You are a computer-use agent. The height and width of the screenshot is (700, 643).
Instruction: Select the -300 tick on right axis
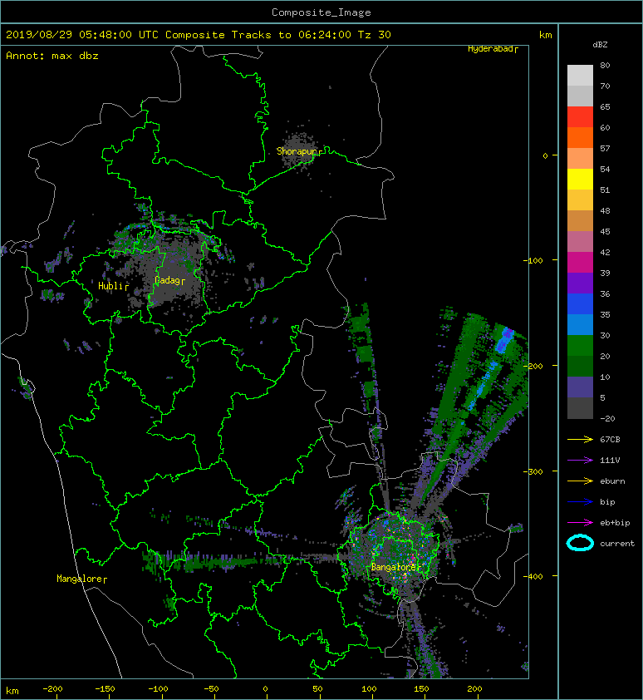click(x=533, y=471)
